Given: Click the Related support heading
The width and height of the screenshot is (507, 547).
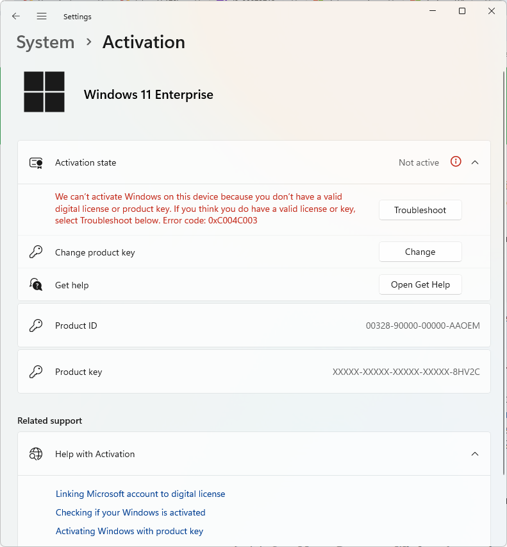Looking at the screenshot, I should [x=50, y=421].
